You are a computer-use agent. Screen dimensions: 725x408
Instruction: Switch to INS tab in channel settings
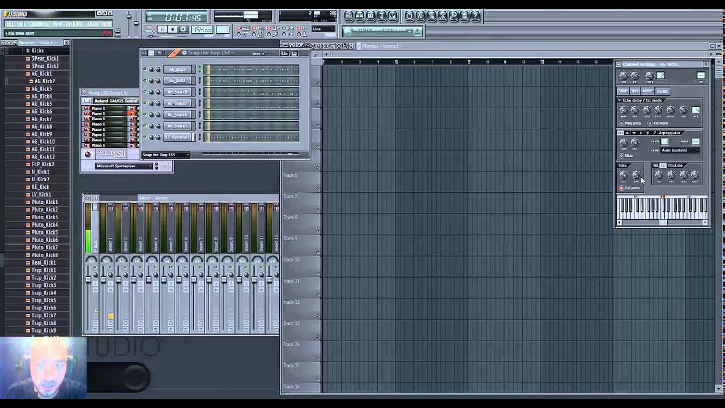coord(635,91)
